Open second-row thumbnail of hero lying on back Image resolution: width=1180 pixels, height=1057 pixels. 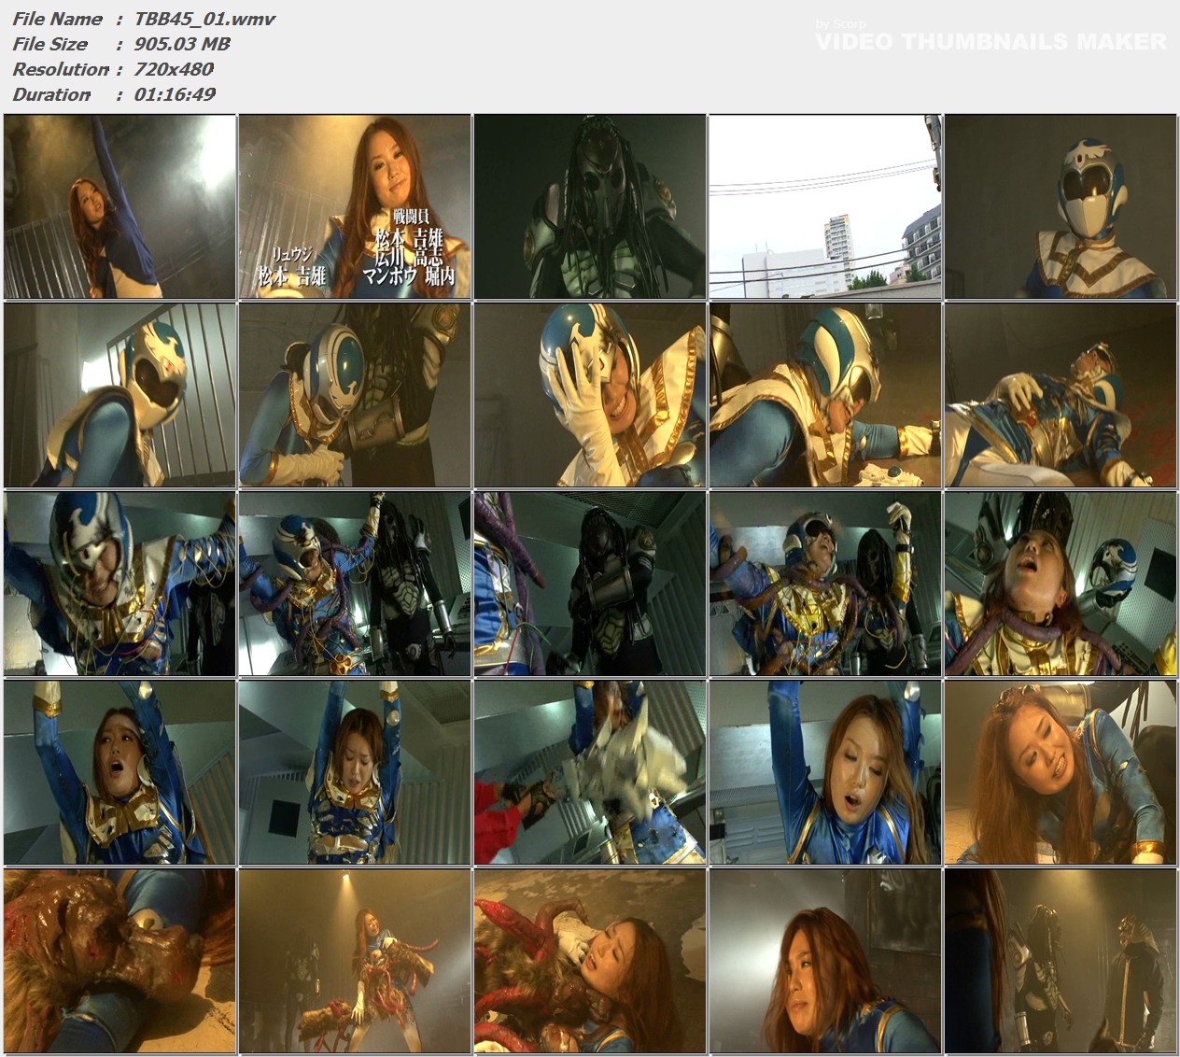[1060, 394]
